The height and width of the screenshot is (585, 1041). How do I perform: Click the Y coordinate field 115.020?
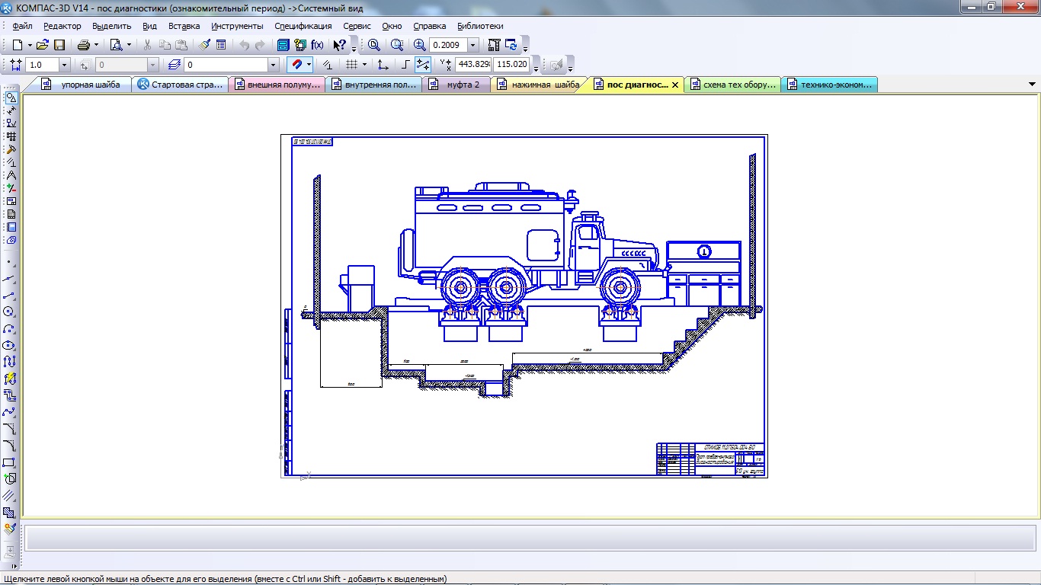coord(512,65)
